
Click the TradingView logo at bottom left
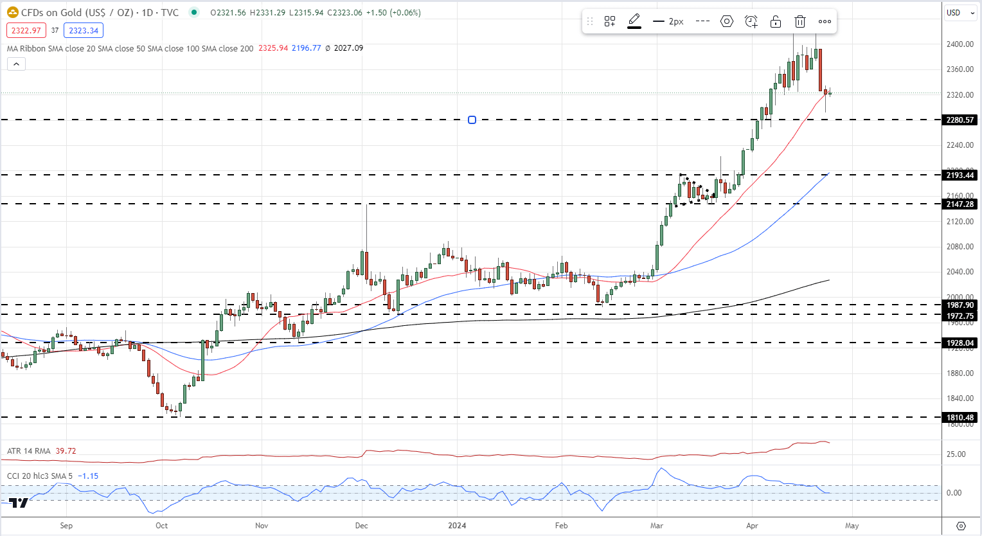tap(19, 503)
